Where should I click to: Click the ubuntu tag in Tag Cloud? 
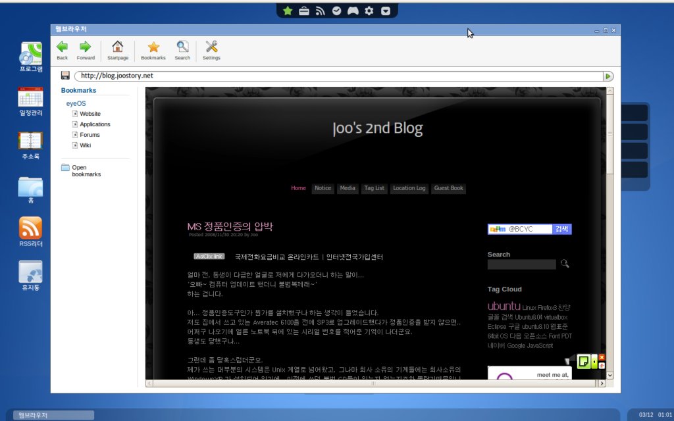(x=504, y=306)
